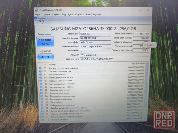Select the Часы работы attribute text
Image resolution: width=178 pixels, height=133 pixels.
tap(56, 102)
